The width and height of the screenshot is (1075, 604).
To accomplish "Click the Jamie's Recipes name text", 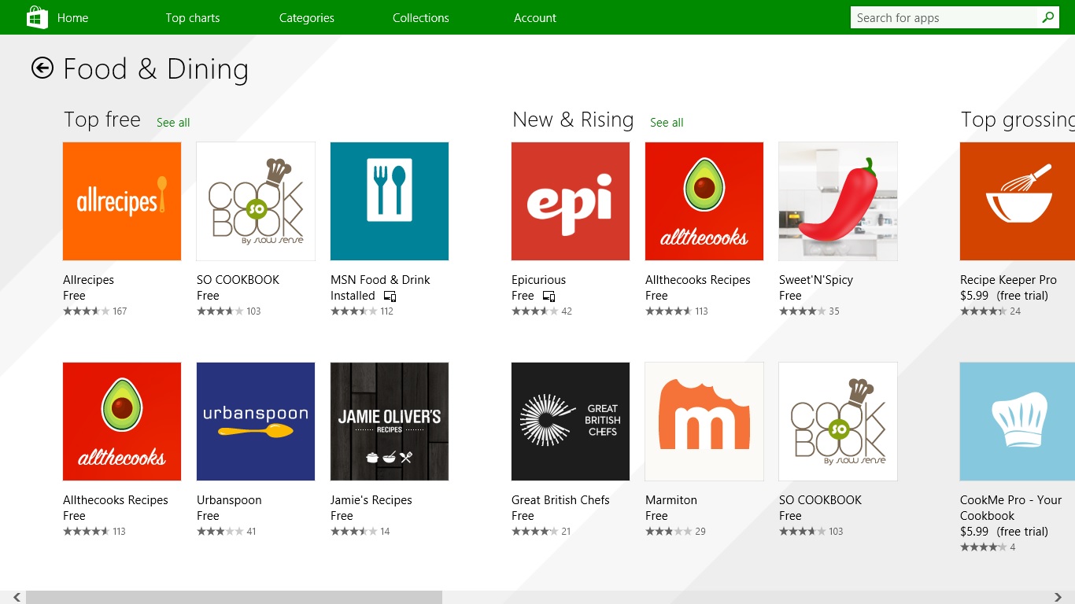I will coord(371,500).
